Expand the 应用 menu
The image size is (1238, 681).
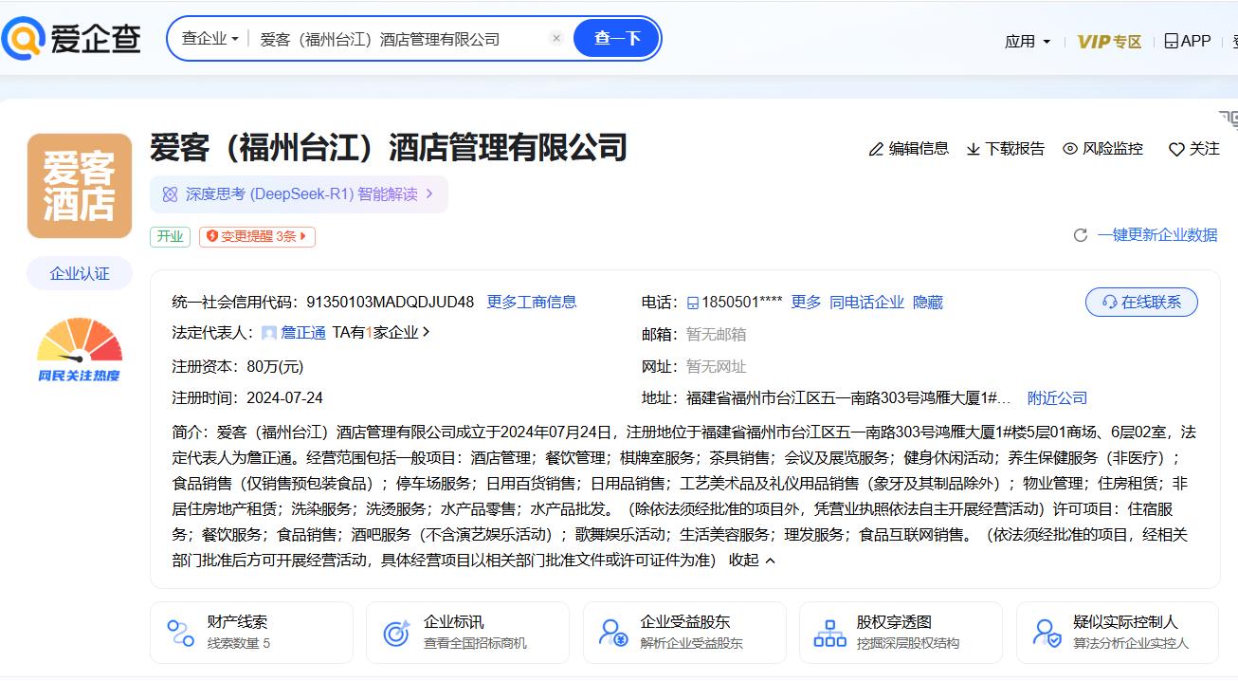tap(1028, 42)
